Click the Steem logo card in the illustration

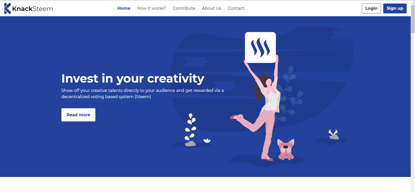click(x=260, y=47)
